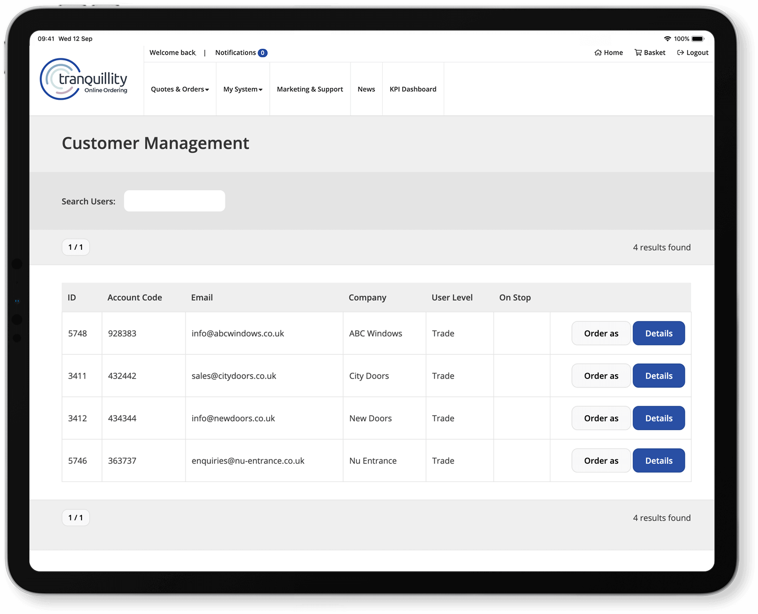
Task: Click the Email column header
Action: point(202,298)
